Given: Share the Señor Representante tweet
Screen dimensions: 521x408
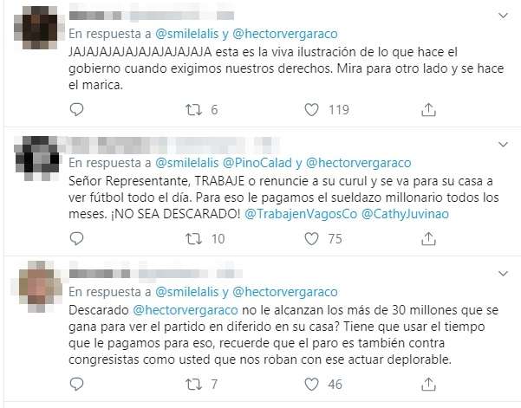Looking at the screenshot, I should [x=428, y=238].
